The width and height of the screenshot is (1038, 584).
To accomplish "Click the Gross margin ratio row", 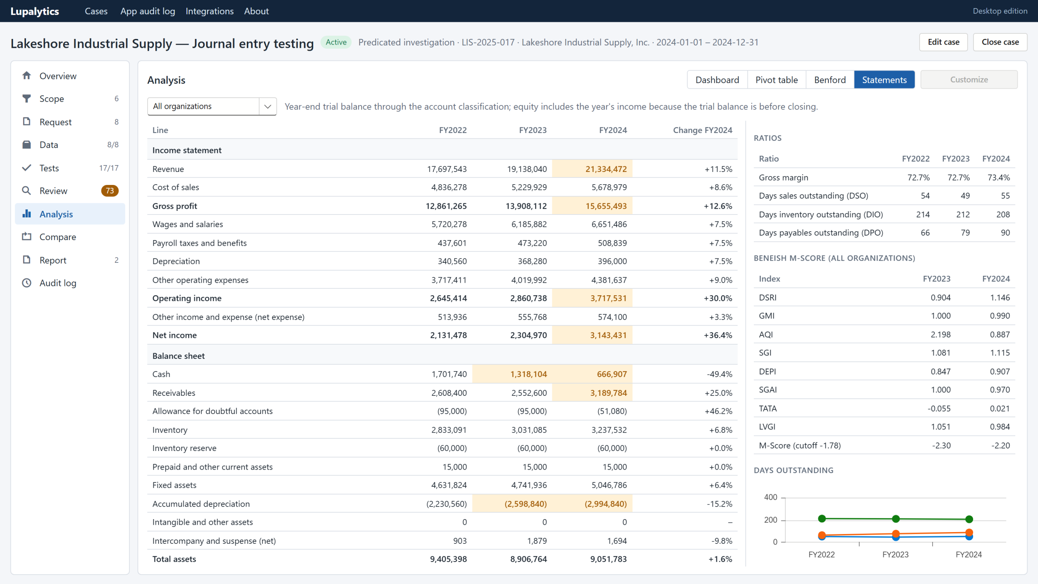I will tap(884, 178).
